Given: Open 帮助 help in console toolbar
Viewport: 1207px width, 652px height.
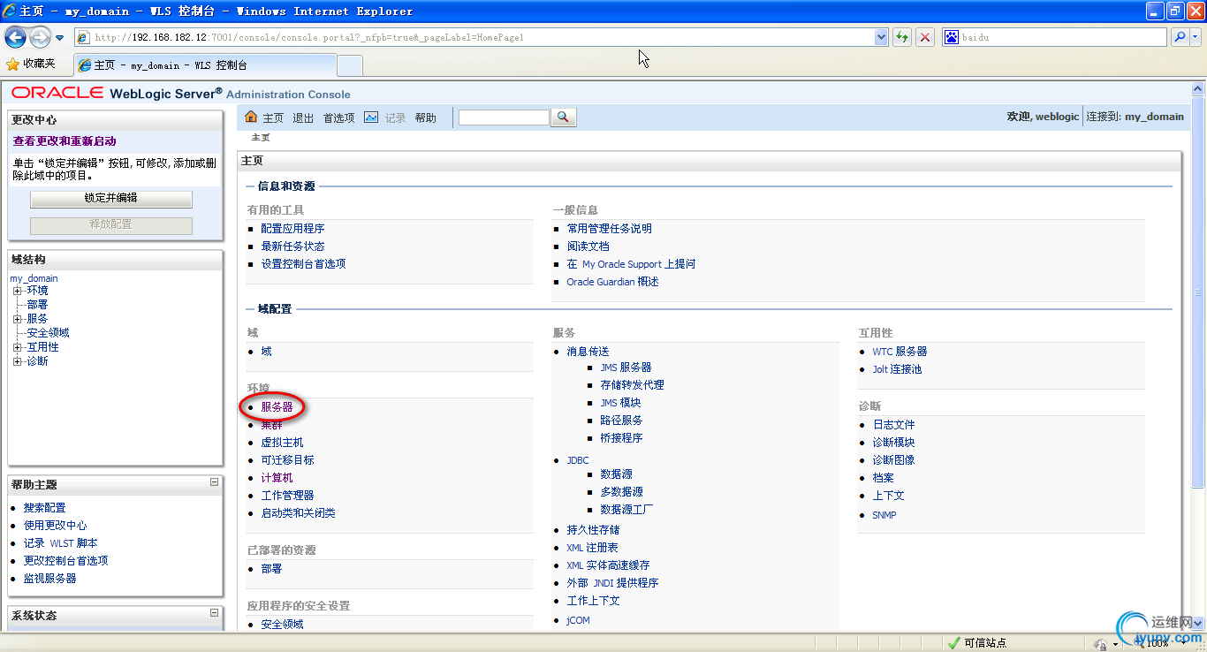Looking at the screenshot, I should point(425,118).
